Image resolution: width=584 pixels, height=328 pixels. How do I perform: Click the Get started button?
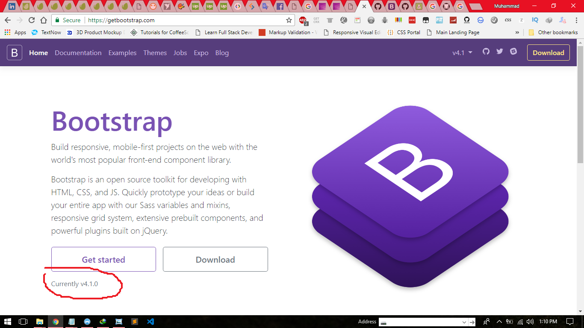[x=103, y=259]
